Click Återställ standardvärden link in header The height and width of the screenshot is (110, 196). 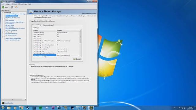point(89,13)
